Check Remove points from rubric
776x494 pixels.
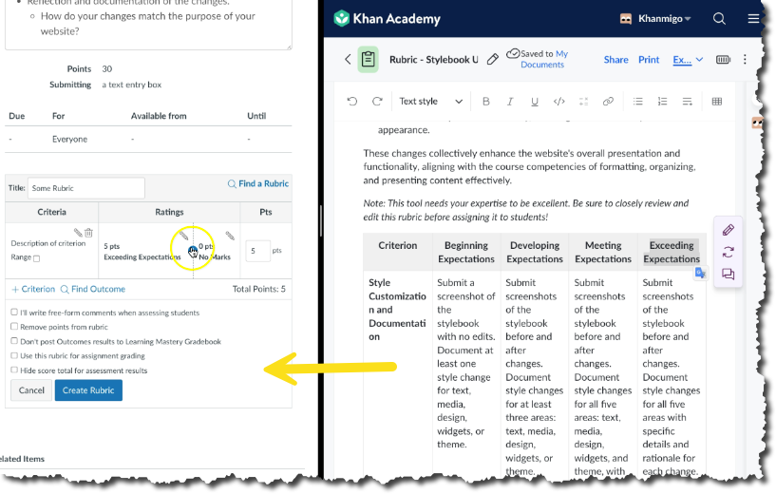pos(14,327)
